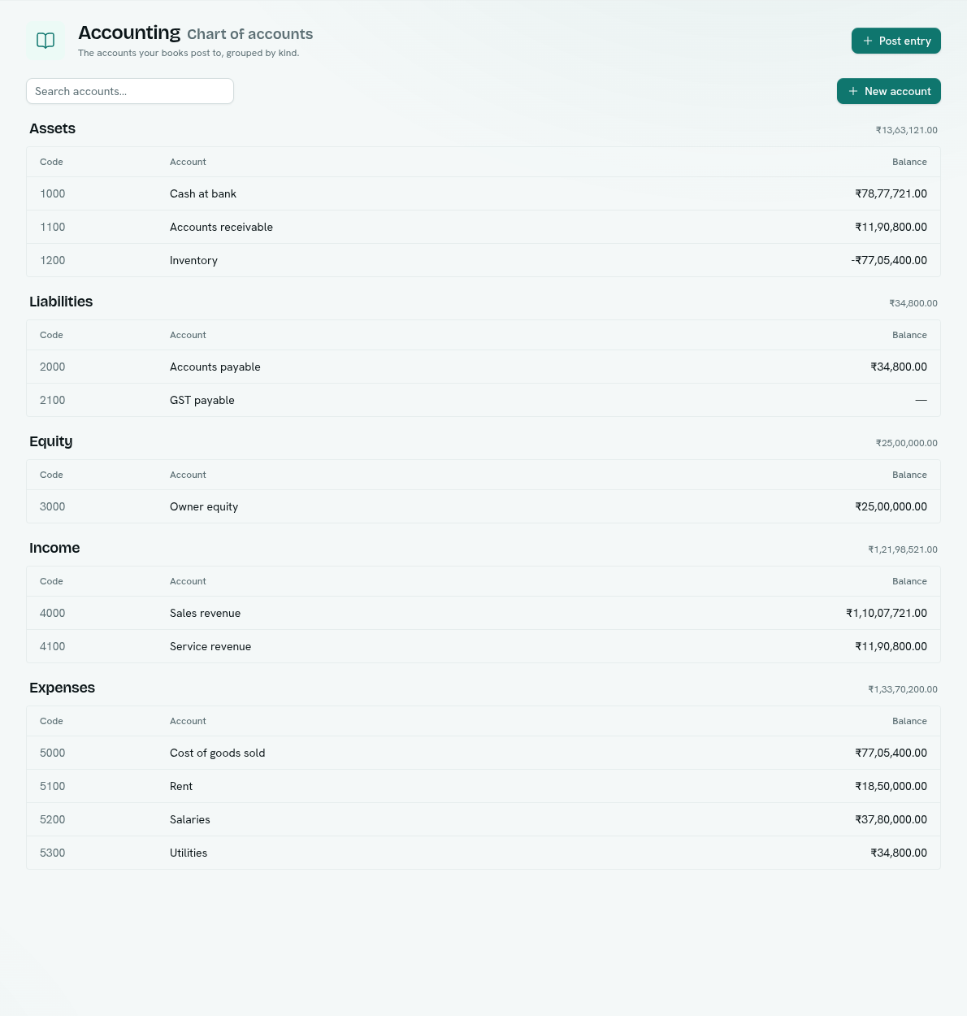Create a new account
Screen dimensions: 967x1016
[888, 91]
